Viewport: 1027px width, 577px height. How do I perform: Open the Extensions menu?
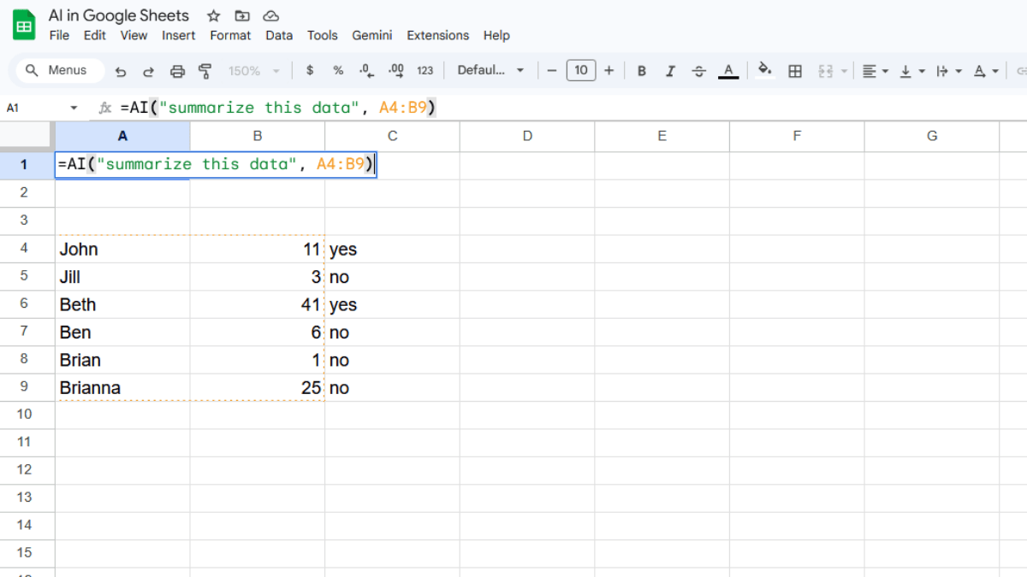point(438,36)
